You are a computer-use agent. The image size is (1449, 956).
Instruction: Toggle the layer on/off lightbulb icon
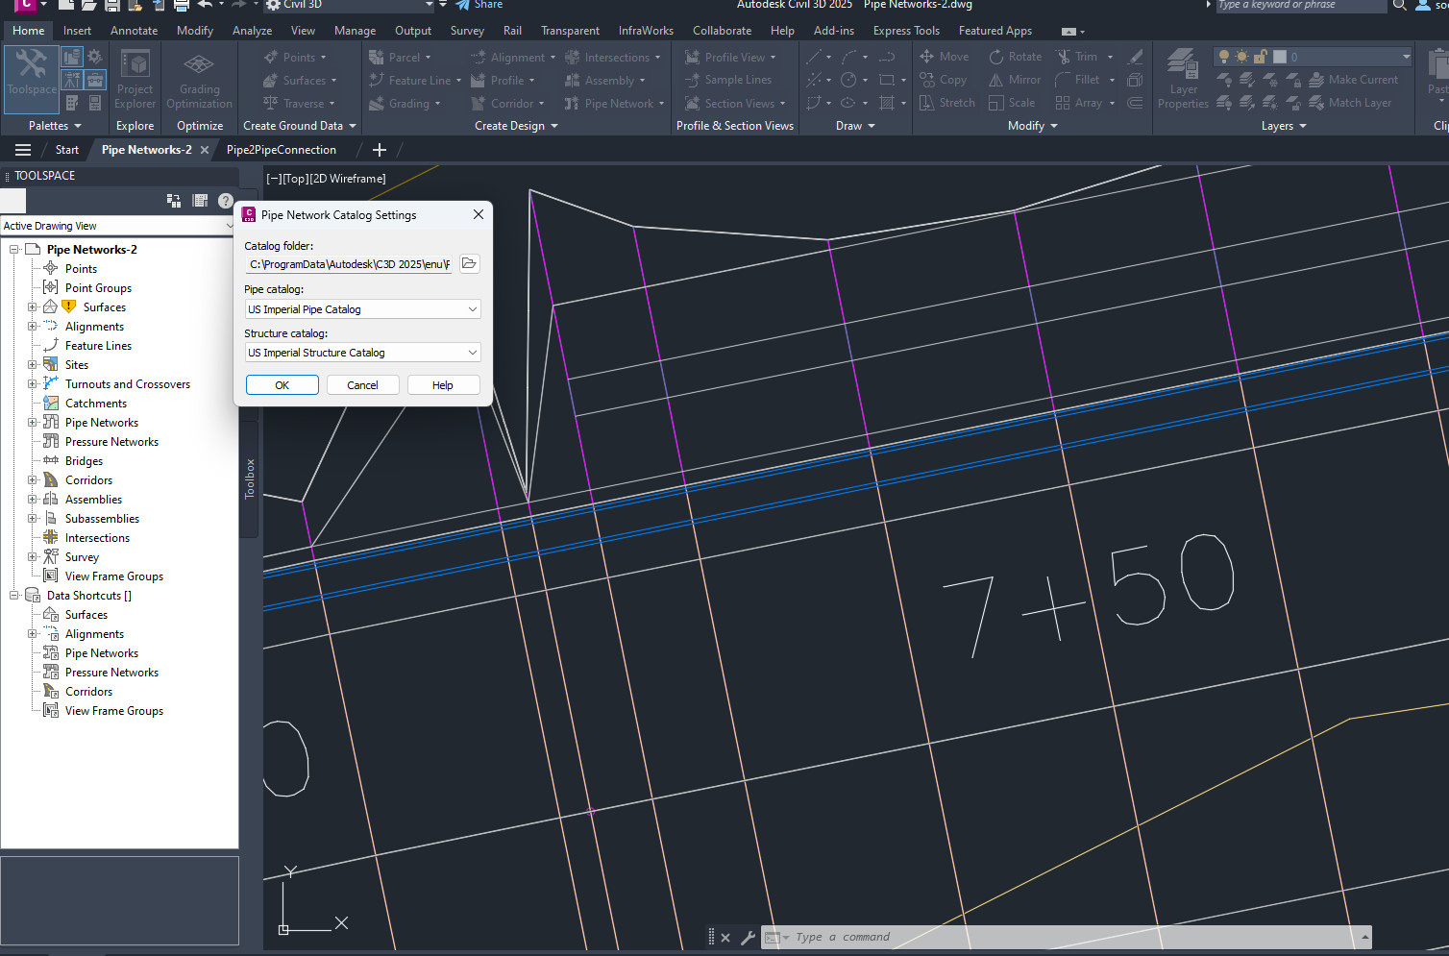pyautogui.click(x=1224, y=57)
